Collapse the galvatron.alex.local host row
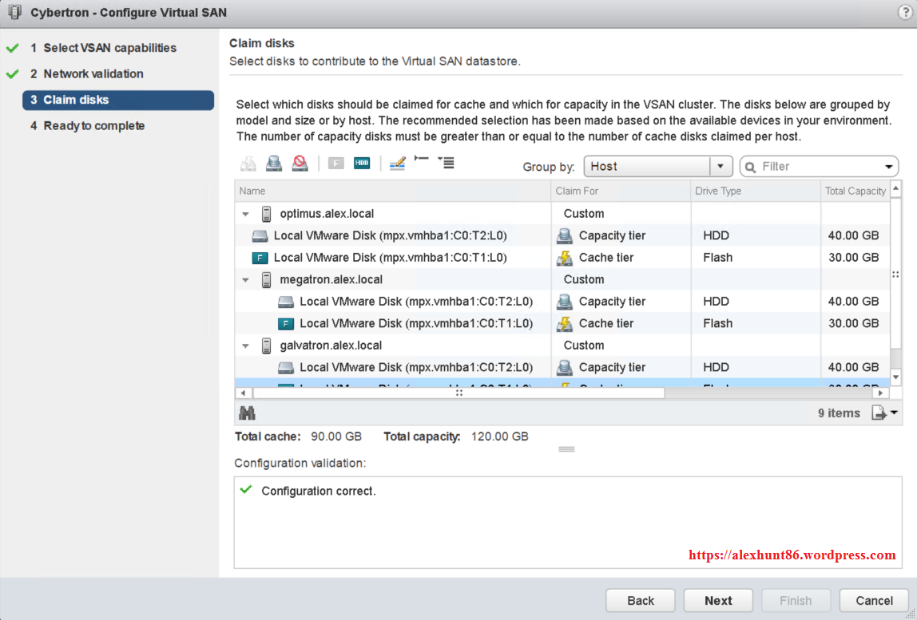This screenshot has height=620, width=917. pos(245,345)
